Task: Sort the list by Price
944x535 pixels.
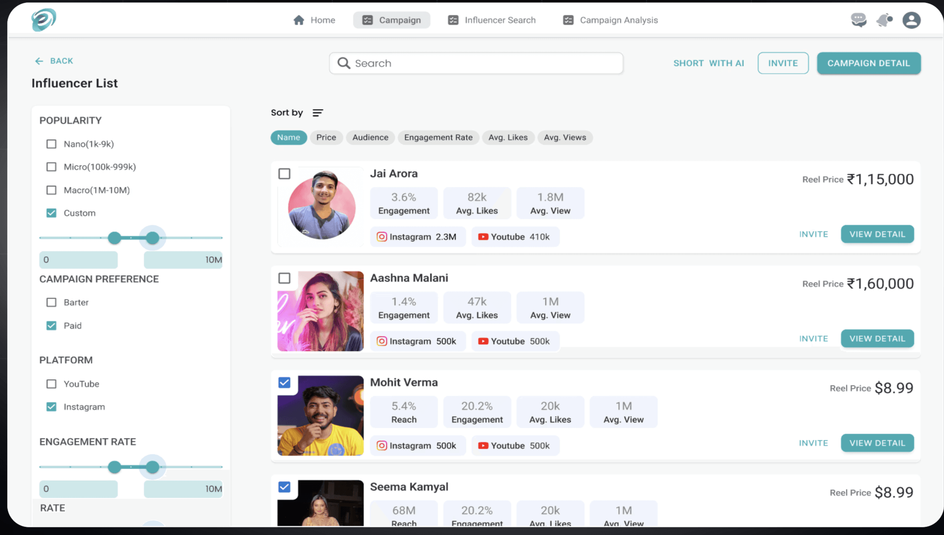Action: coord(326,138)
